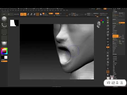This screenshot has height=95, width=127.
Task: Toggle the orange Edit mode button
Action: (x=22, y=14)
